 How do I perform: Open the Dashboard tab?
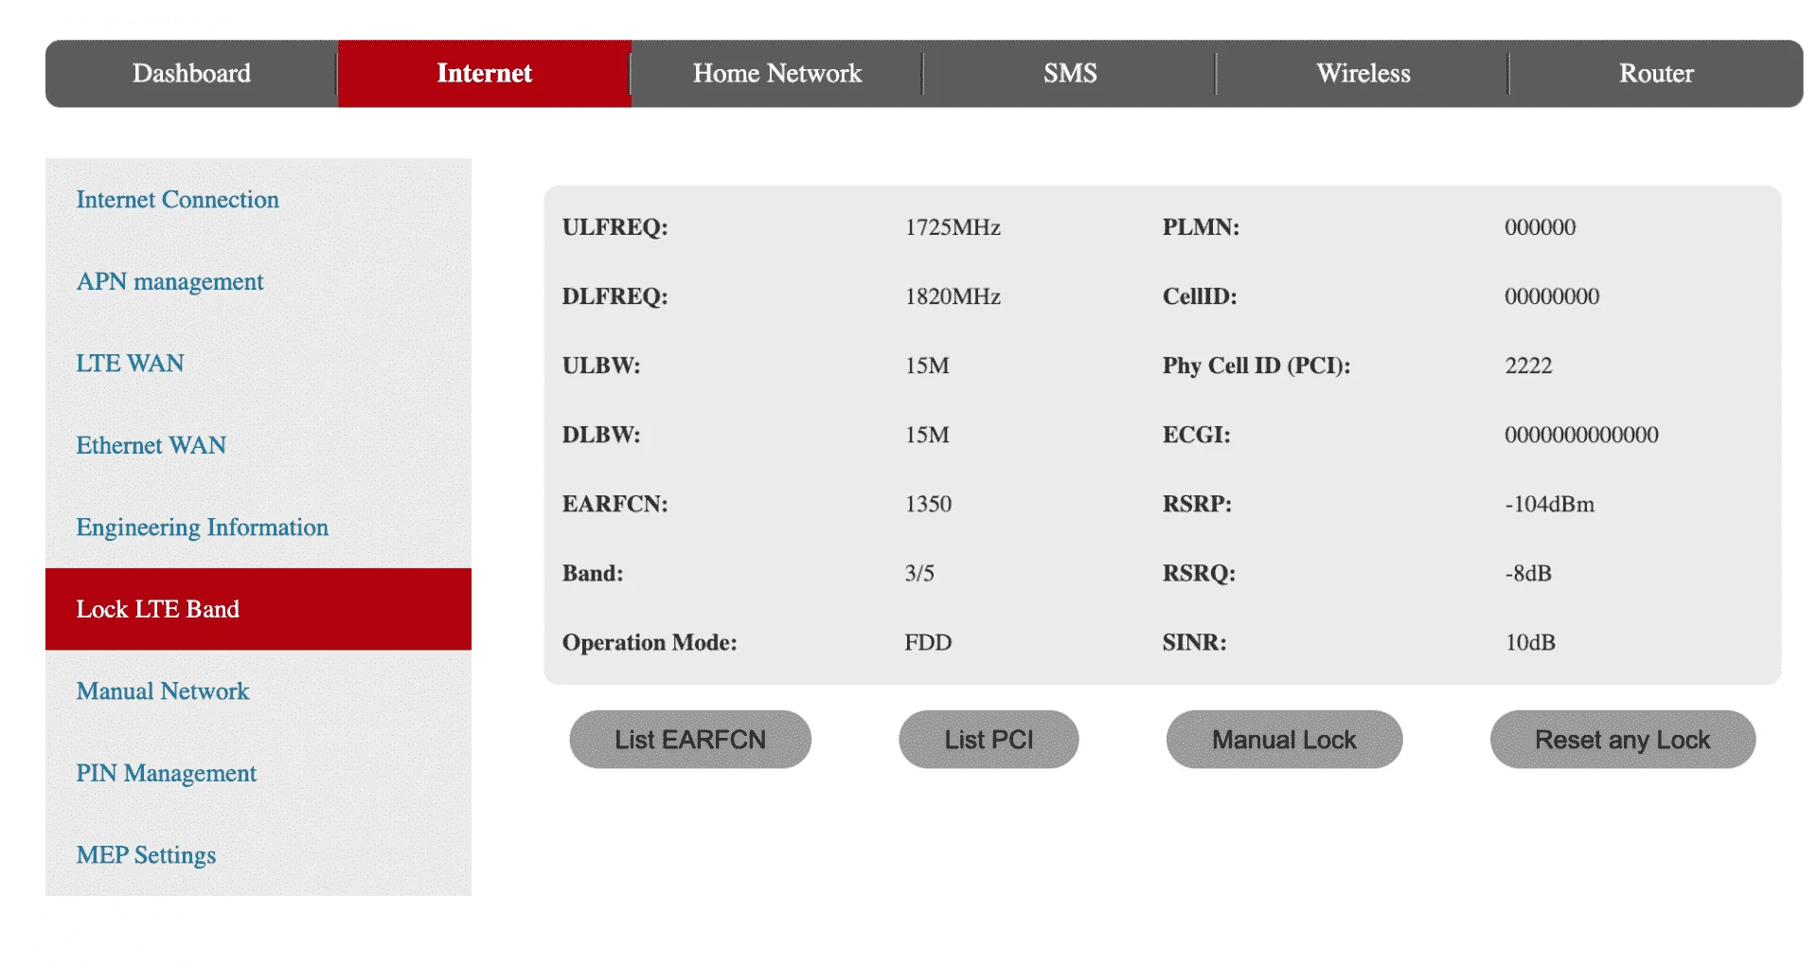tap(191, 74)
